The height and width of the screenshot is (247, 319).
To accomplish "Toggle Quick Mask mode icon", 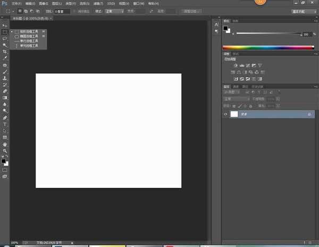I will 5,169.
